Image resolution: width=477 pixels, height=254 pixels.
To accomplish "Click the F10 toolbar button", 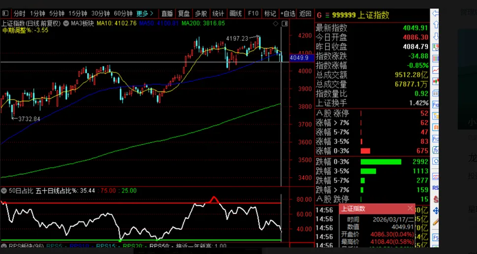I will [253, 13].
